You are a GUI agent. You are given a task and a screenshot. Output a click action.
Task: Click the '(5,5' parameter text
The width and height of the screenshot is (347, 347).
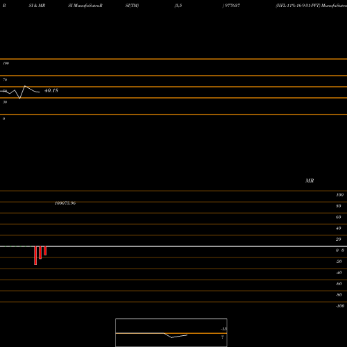pyautogui.click(x=178, y=6)
